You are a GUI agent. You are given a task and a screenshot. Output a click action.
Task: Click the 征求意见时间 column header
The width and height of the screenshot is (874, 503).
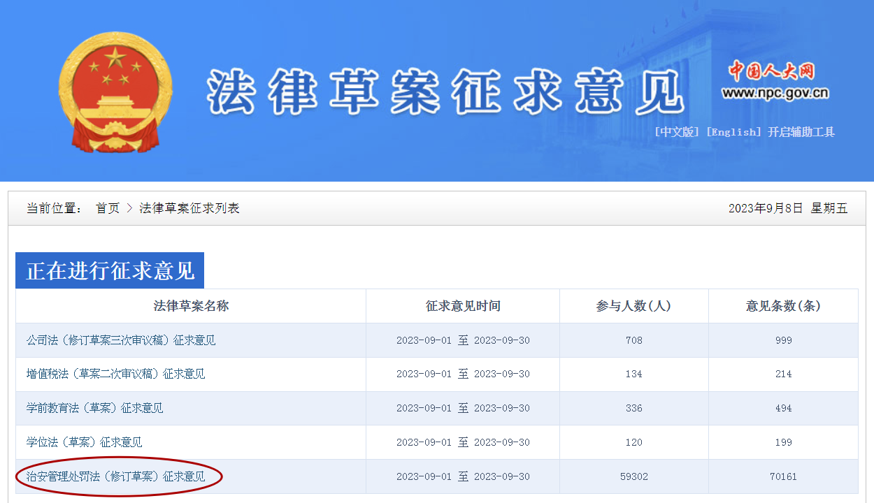pyautogui.click(x=463, y=306)
